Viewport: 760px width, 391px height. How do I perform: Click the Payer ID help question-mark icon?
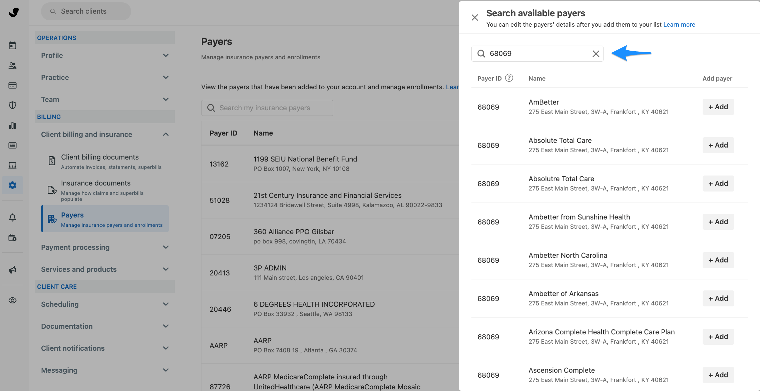[509, 78]
